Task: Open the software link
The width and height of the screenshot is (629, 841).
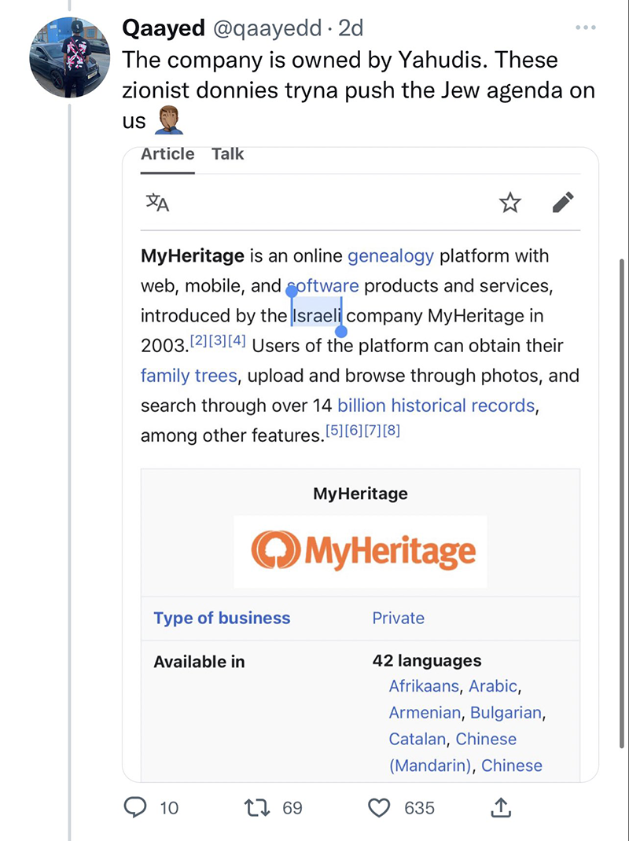Action: coord(324,286)
